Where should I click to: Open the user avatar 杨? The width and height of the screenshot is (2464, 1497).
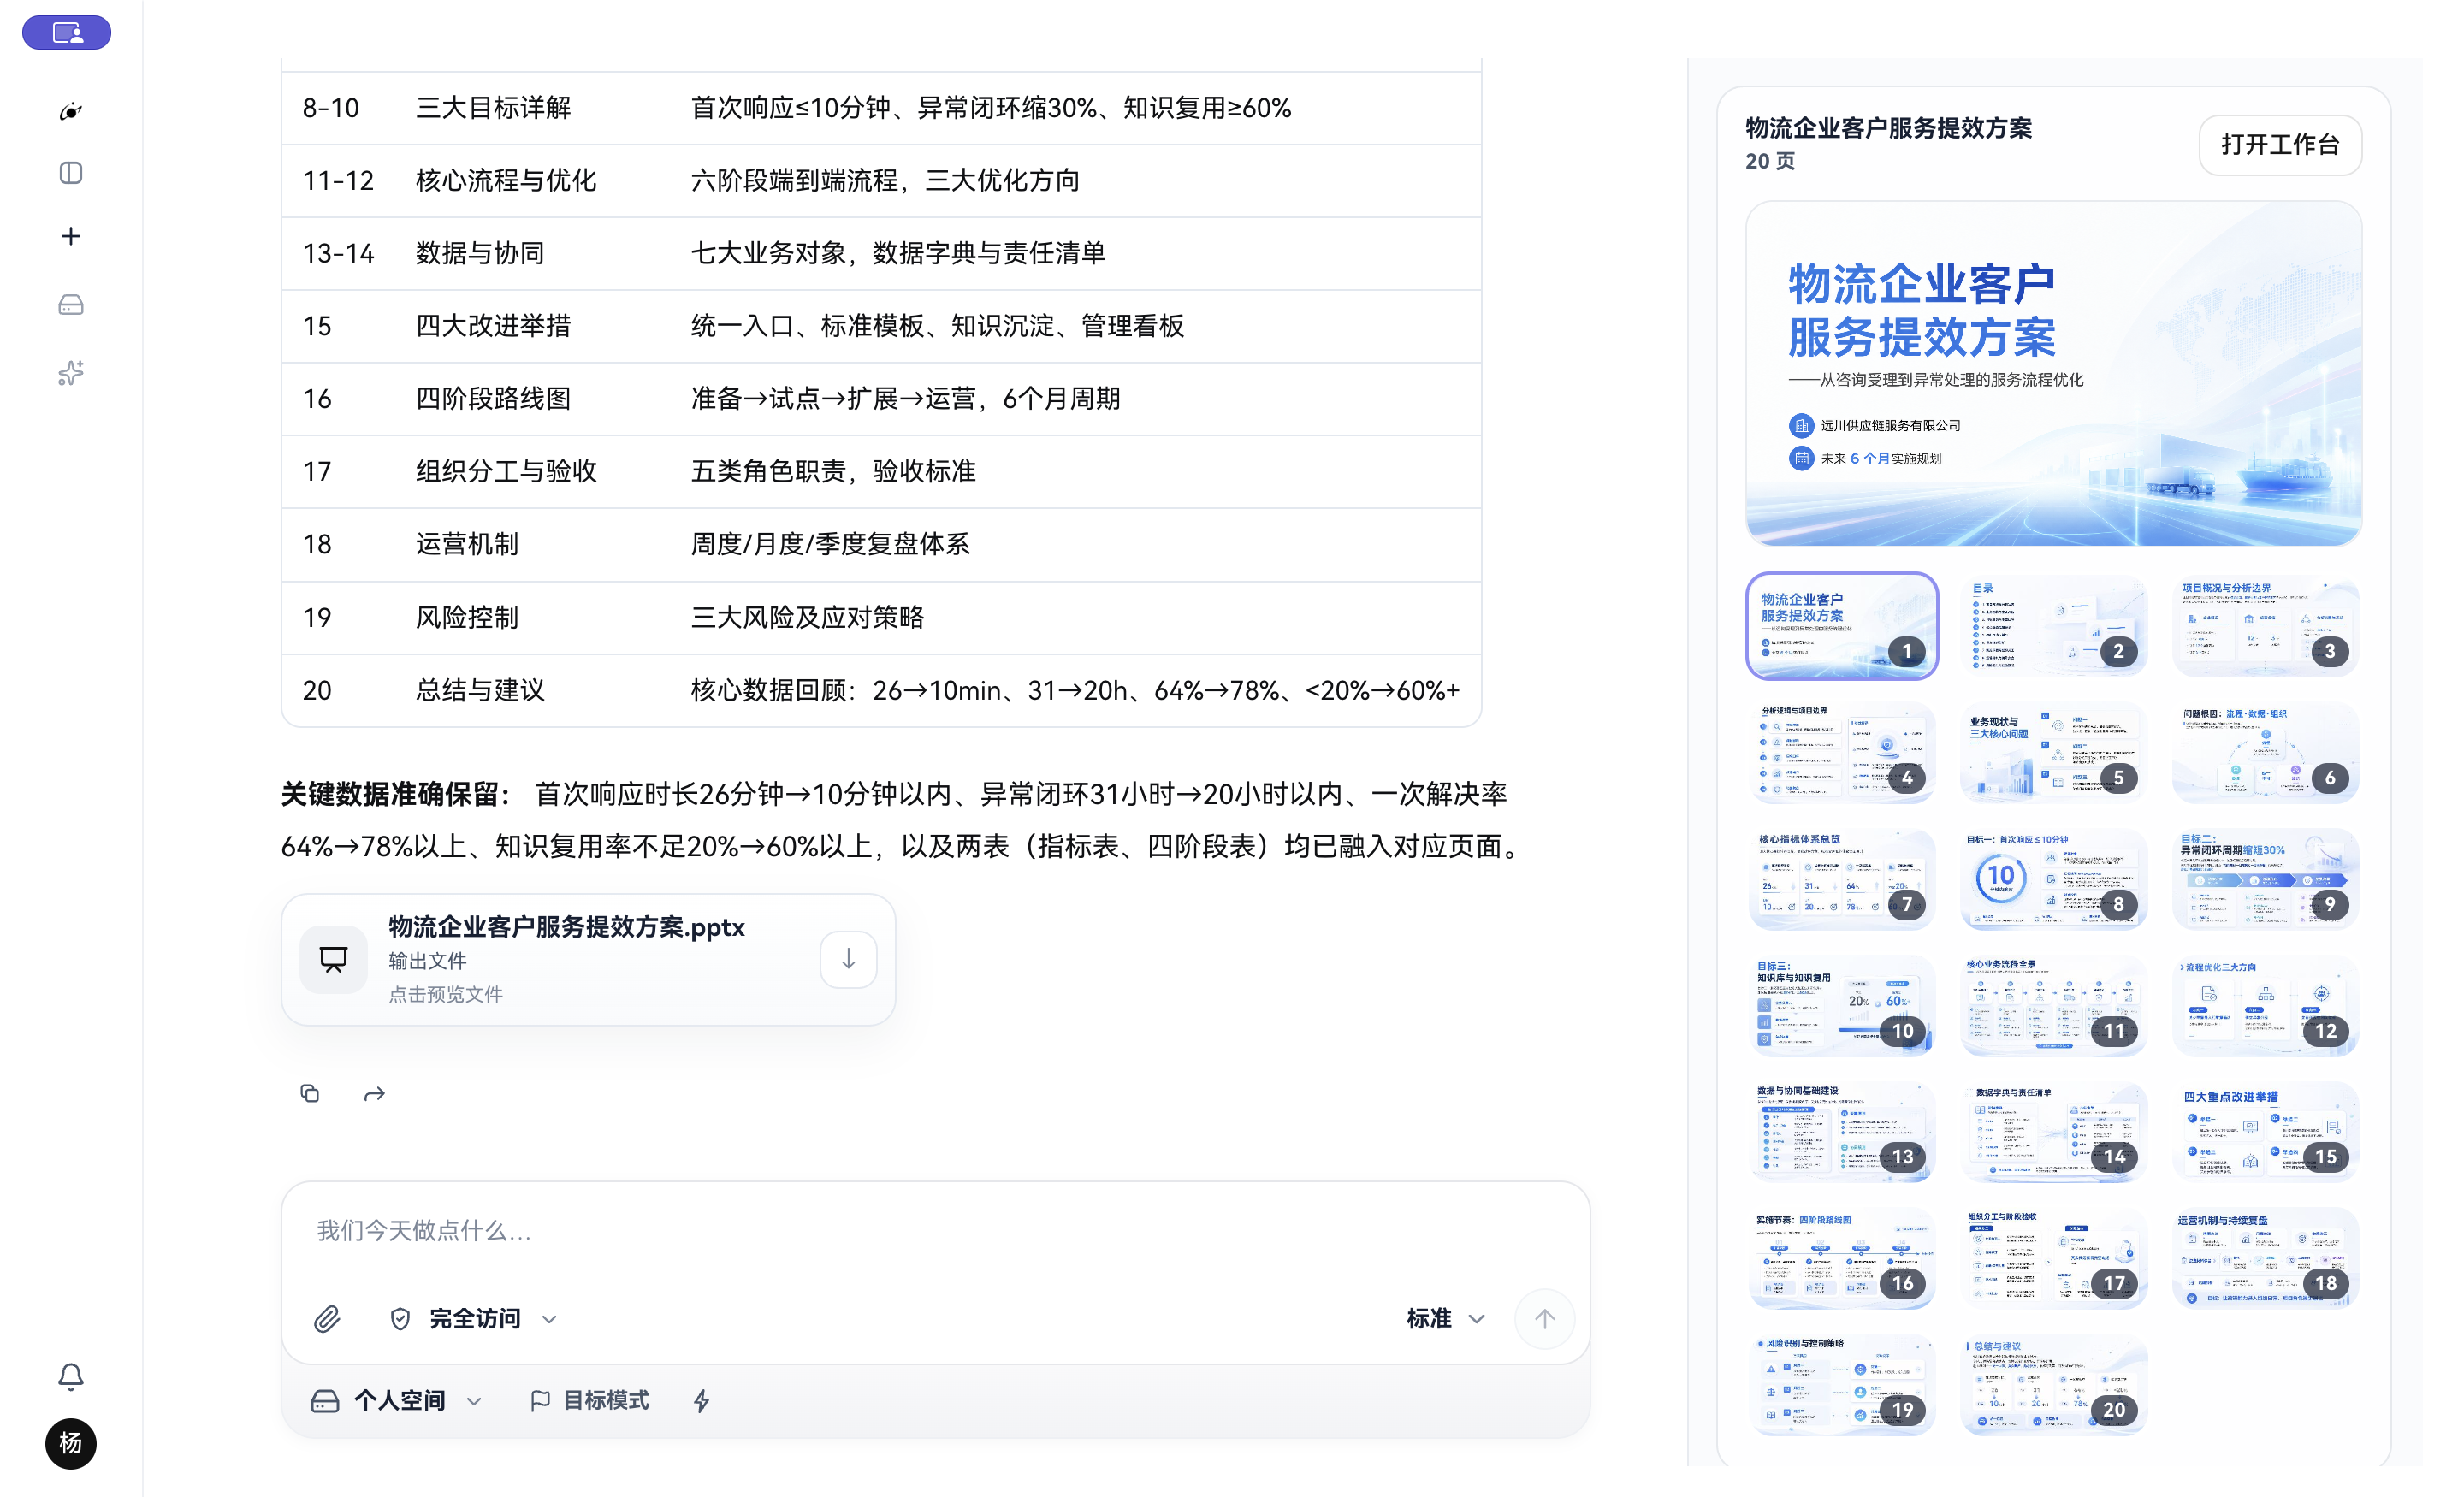[x=70, y=1443]
